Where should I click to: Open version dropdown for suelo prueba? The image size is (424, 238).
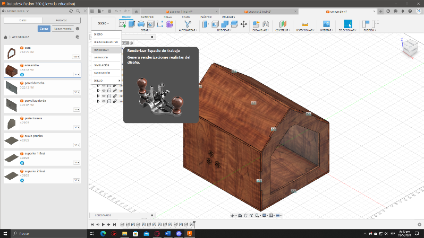pyautogui.click(x=77, y=145)
